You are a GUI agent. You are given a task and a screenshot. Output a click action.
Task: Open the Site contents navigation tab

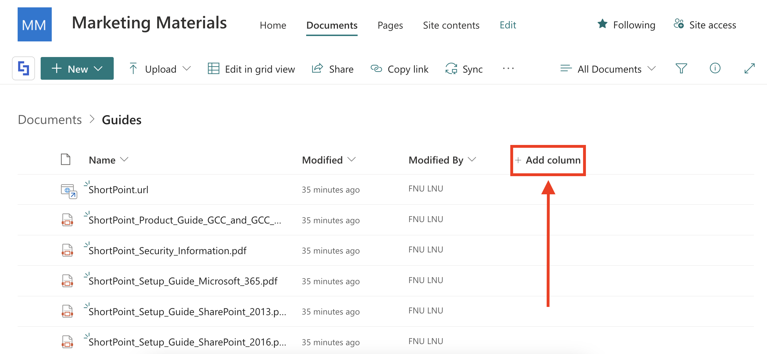pos(451,25)
